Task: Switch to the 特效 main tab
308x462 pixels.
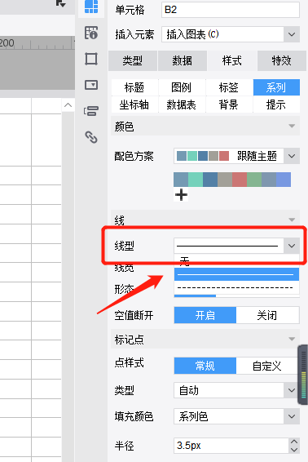Action: tap(282, 60)
